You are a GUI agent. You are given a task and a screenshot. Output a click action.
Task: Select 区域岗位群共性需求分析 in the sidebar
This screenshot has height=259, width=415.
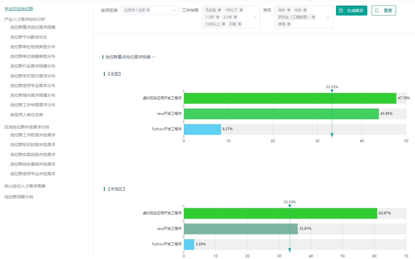pyautogui.click(x=27, y=127)
